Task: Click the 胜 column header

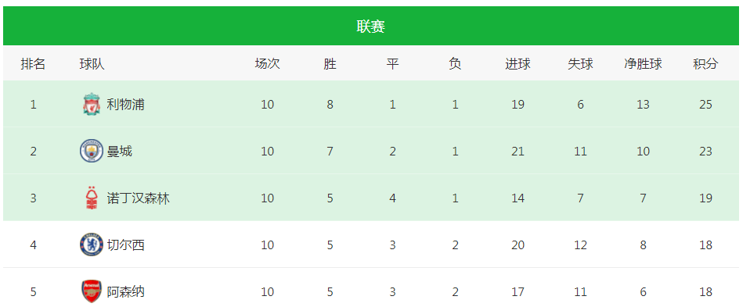Action: click(330, 63)
